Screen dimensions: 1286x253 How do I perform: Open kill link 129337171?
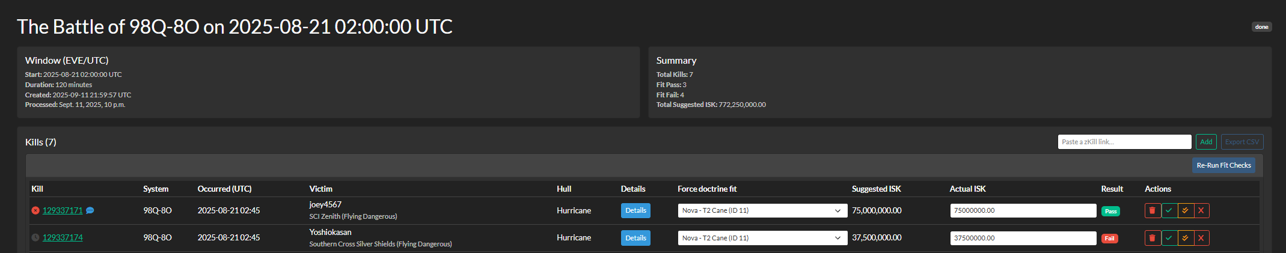coord(63,210)
